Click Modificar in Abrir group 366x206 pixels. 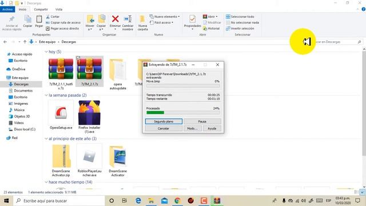click(212, 22)
